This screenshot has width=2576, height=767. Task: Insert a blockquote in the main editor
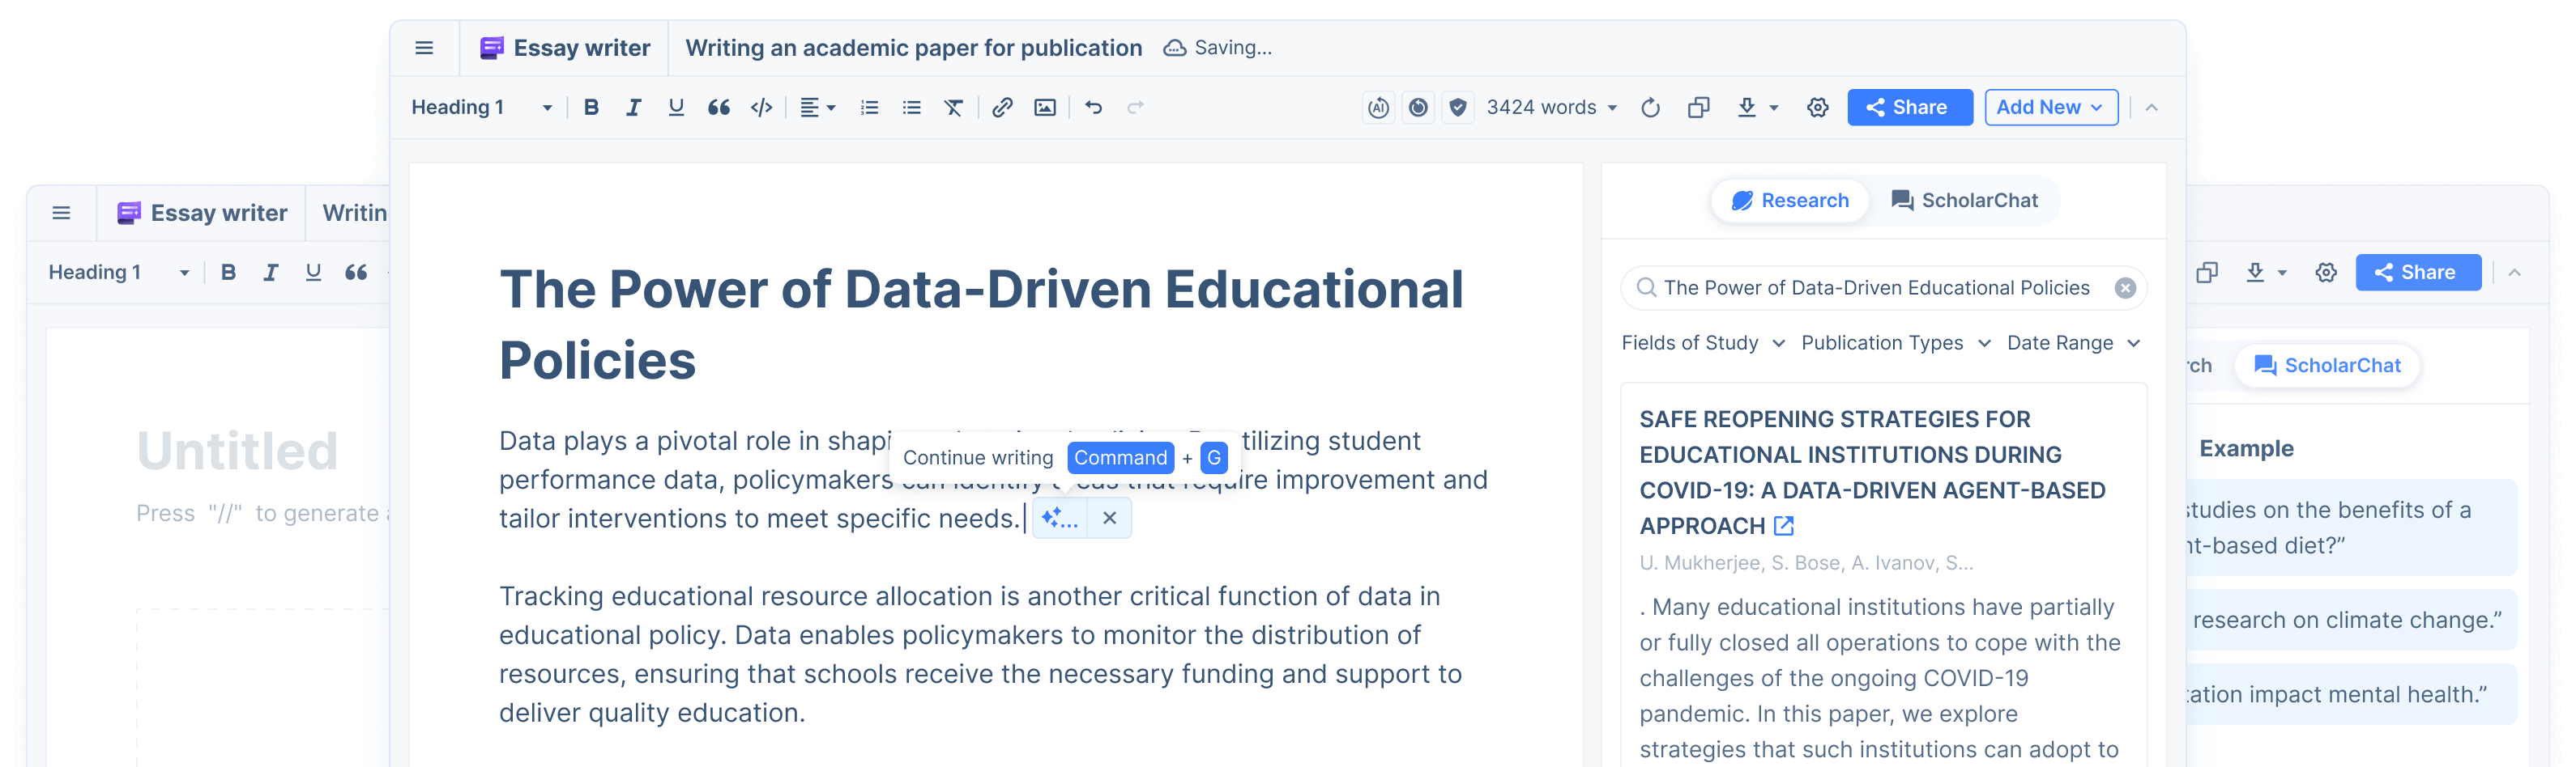click(x=718, y=108)
